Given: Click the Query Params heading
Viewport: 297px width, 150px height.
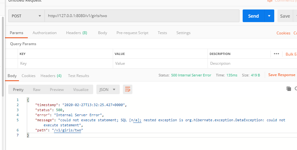Looking at the screenshot, I should [23, 44].
